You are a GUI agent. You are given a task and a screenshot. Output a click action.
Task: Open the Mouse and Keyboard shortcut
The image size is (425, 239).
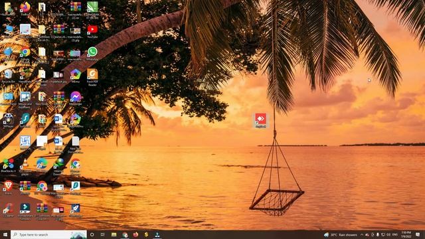(25, 100)
